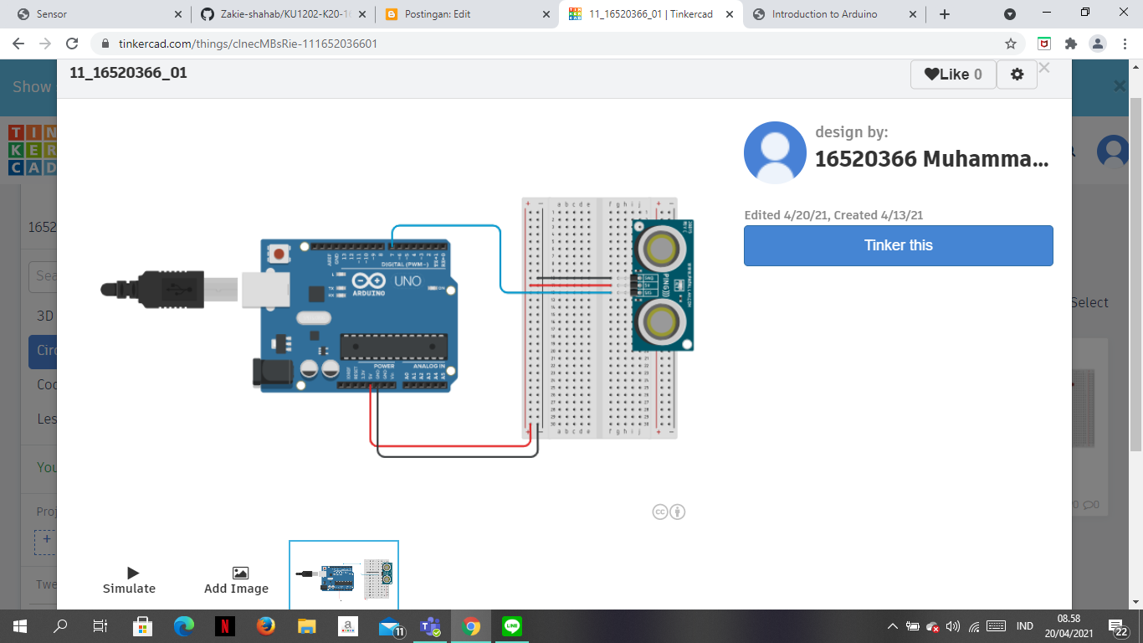The height and width of the screenshot is (643, 1143).
Task: Show hidden system tray icons
Action: pos(893,626)
